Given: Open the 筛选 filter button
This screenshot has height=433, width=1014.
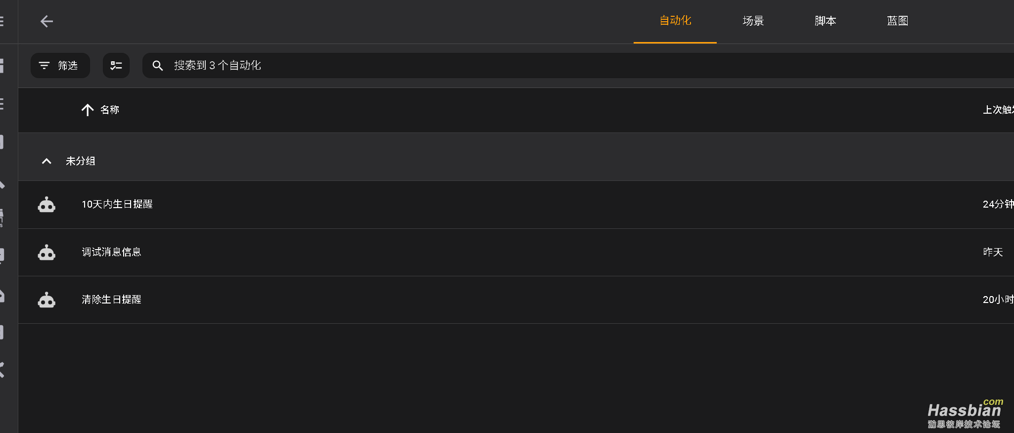Looking at the screenshot, I should pyautogui.click(x=60, y=65).
